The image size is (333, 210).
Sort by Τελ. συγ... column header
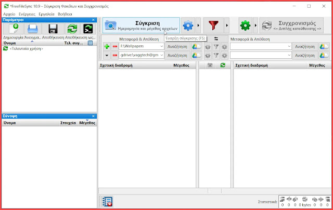(73, 43)
